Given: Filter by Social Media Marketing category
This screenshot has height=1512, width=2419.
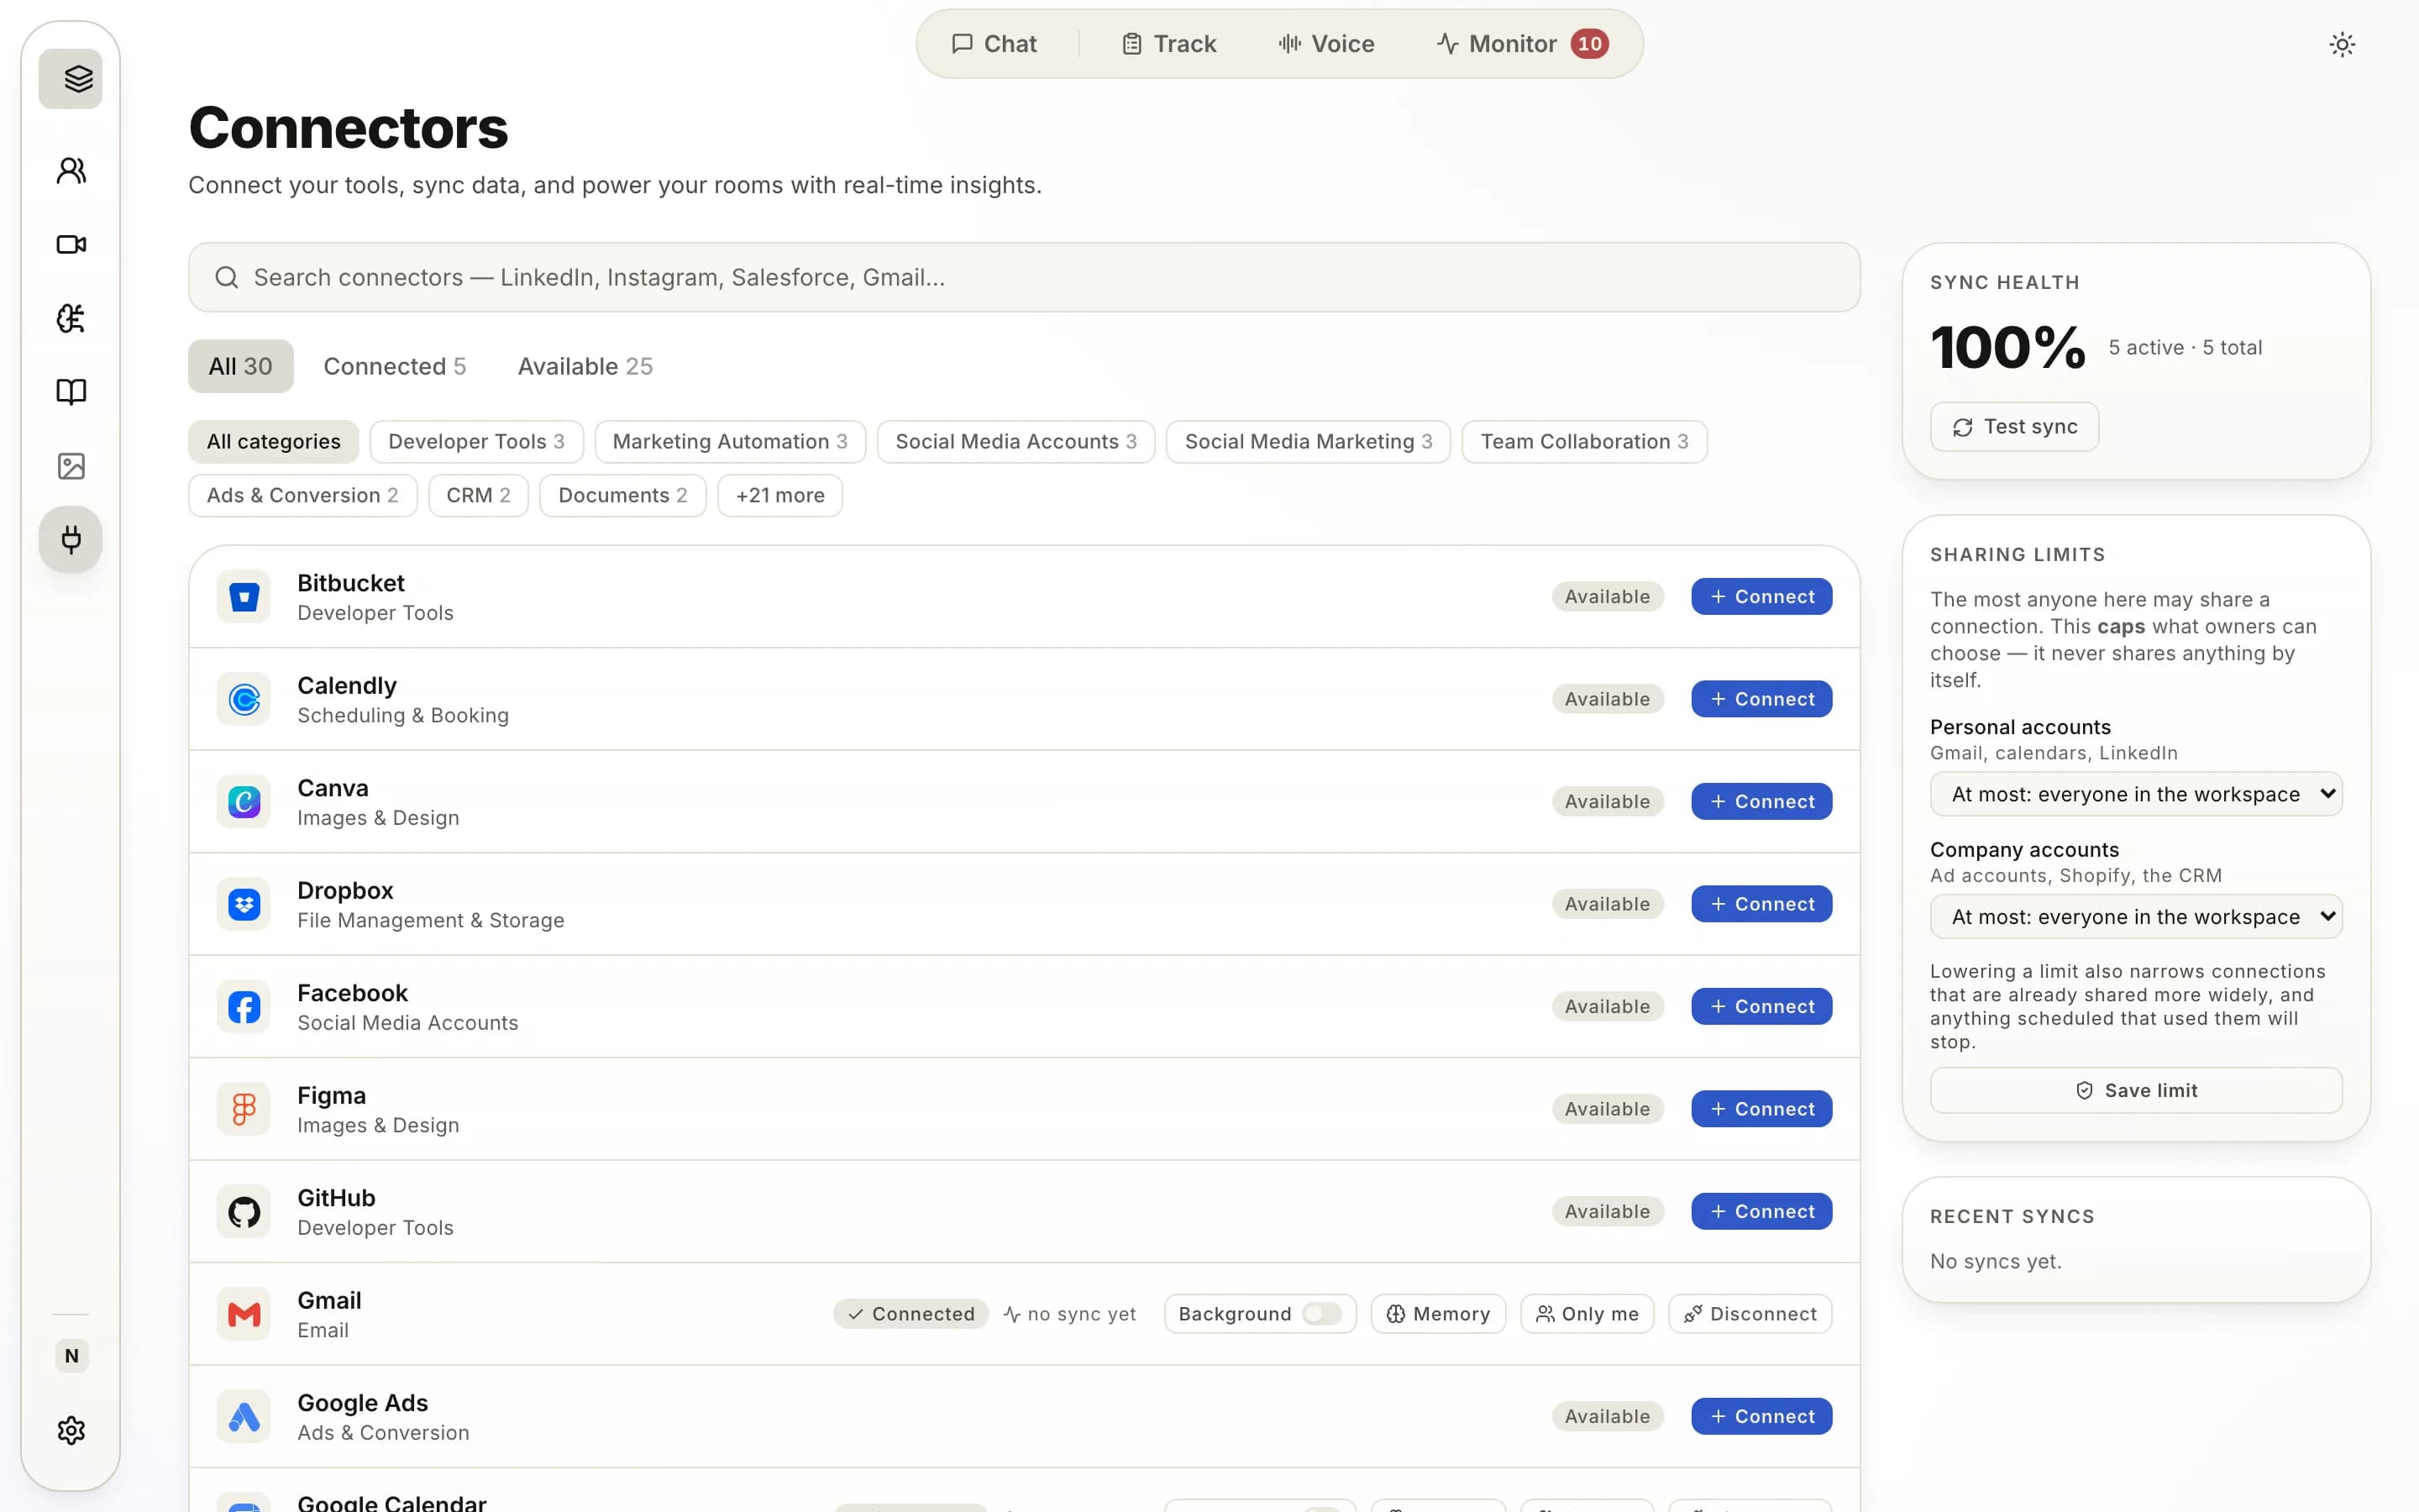Looking at the screenshot, I should tap(1309, 441).
